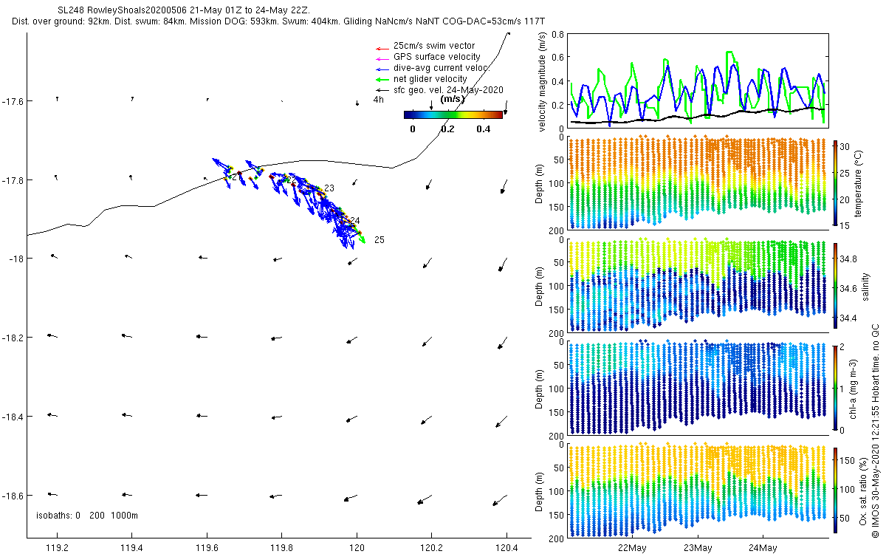Click the '150' tick on oxygen color bar
Viewport: 886px width, 554px height.
(849, 460)
